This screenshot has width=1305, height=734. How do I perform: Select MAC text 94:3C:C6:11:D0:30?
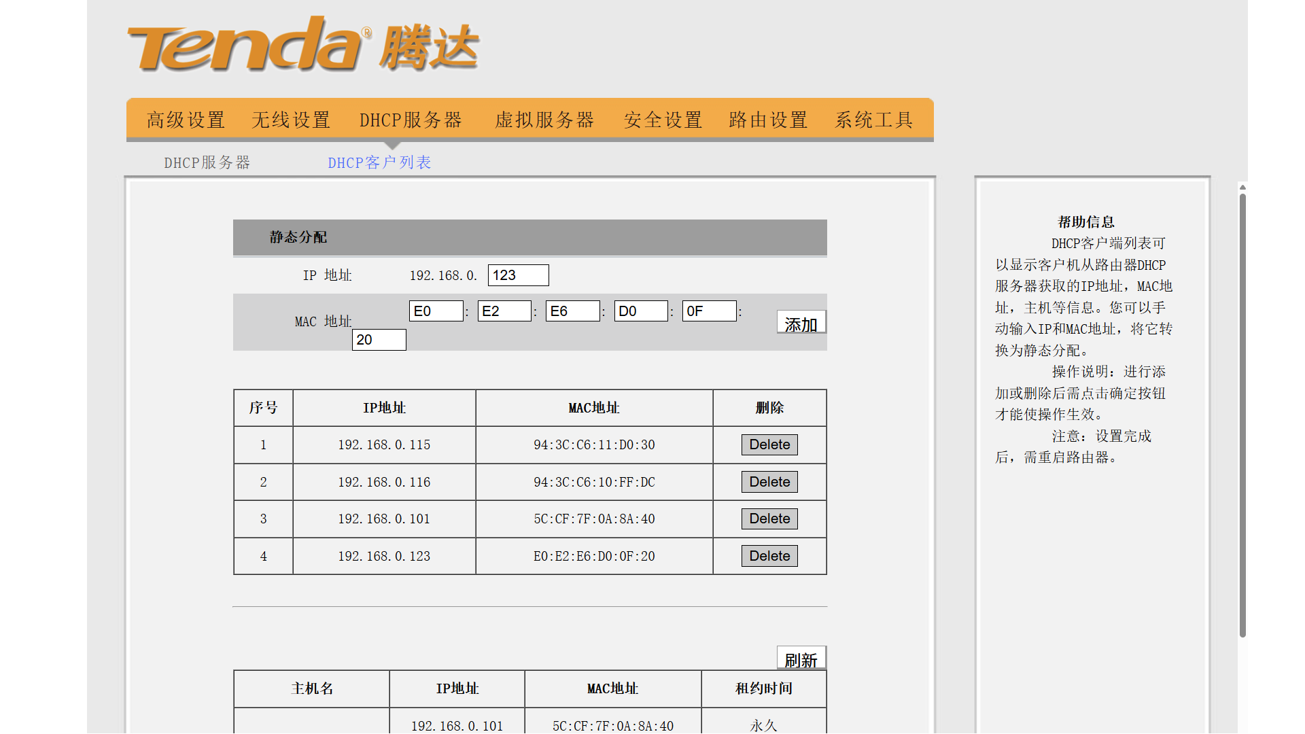click(x=594, y=444)
